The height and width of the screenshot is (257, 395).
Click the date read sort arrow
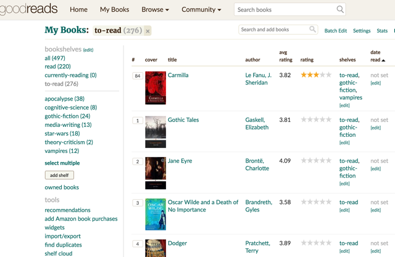pos(383,60)
